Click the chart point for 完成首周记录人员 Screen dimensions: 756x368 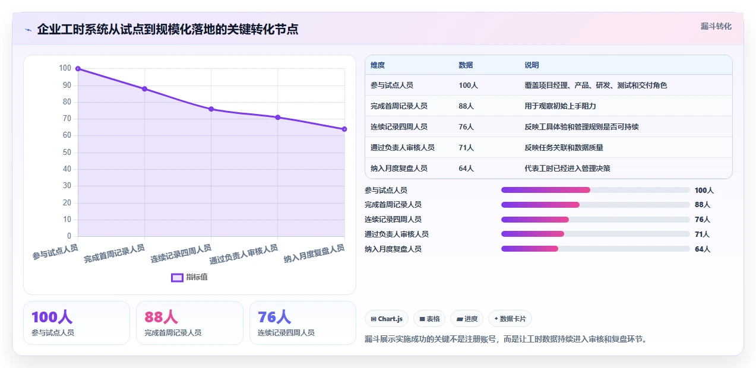pos(144,89)
